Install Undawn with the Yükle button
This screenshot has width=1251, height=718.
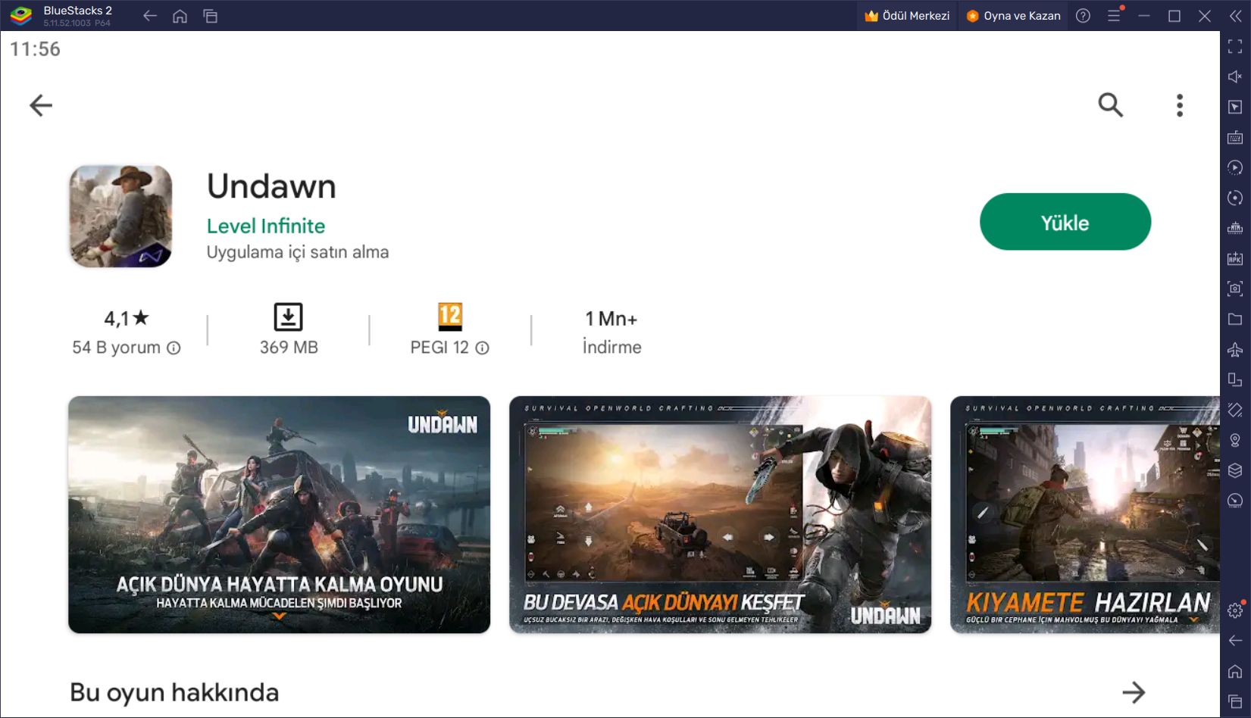[1065, 222]
